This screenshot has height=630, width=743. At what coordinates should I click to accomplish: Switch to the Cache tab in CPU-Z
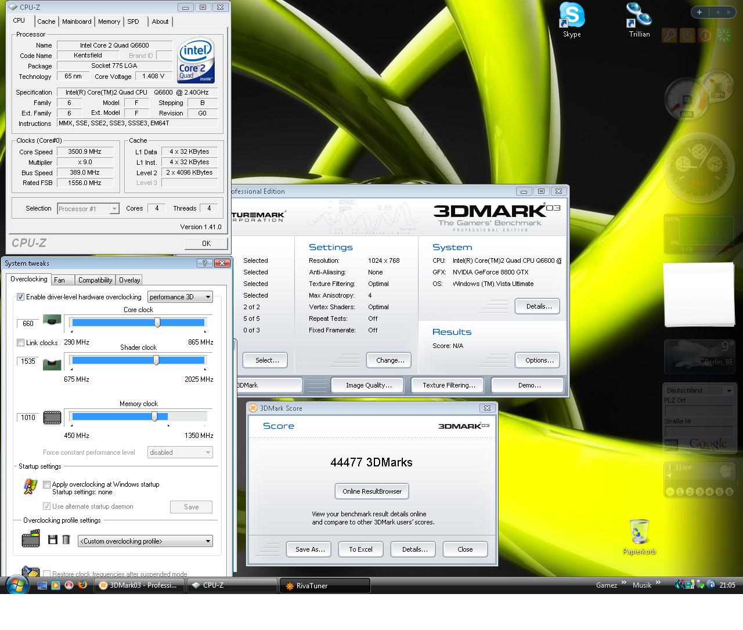point(46,21)
